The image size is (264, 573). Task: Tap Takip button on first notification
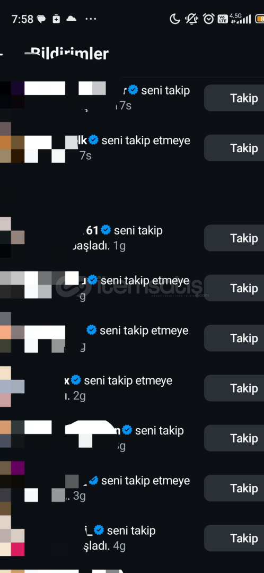(x=234, y=98)
